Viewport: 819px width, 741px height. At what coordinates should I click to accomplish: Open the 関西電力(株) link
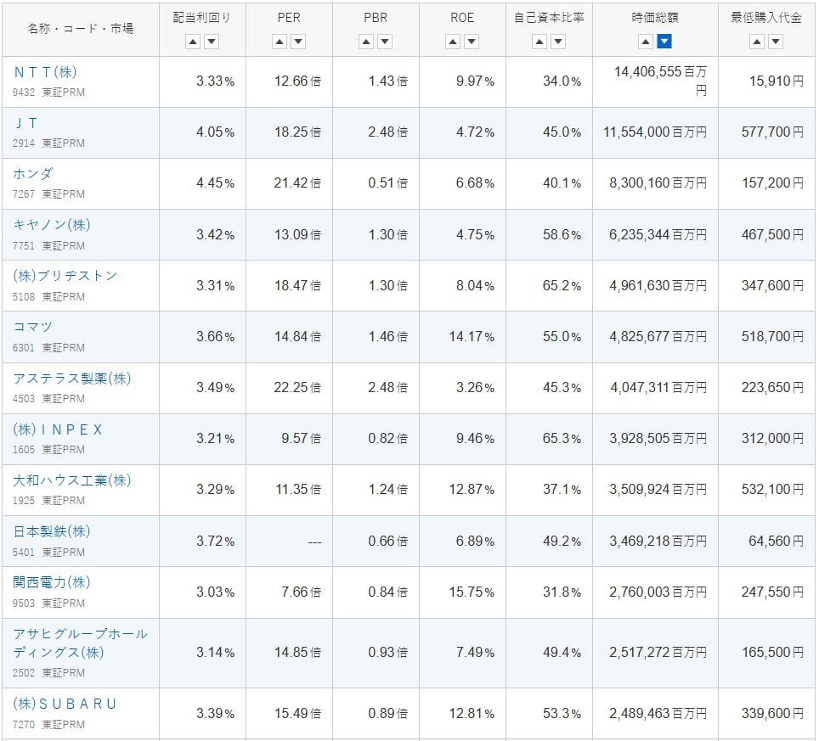coord(52,581)
